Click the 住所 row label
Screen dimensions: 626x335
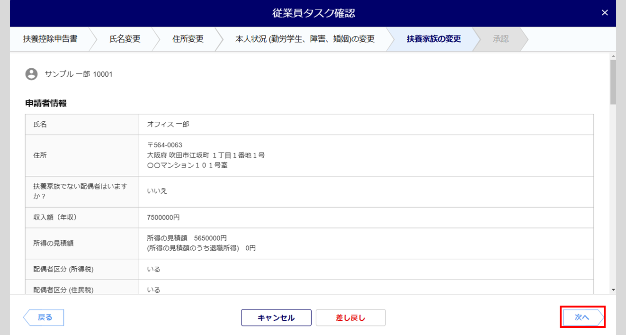(40, 155)
